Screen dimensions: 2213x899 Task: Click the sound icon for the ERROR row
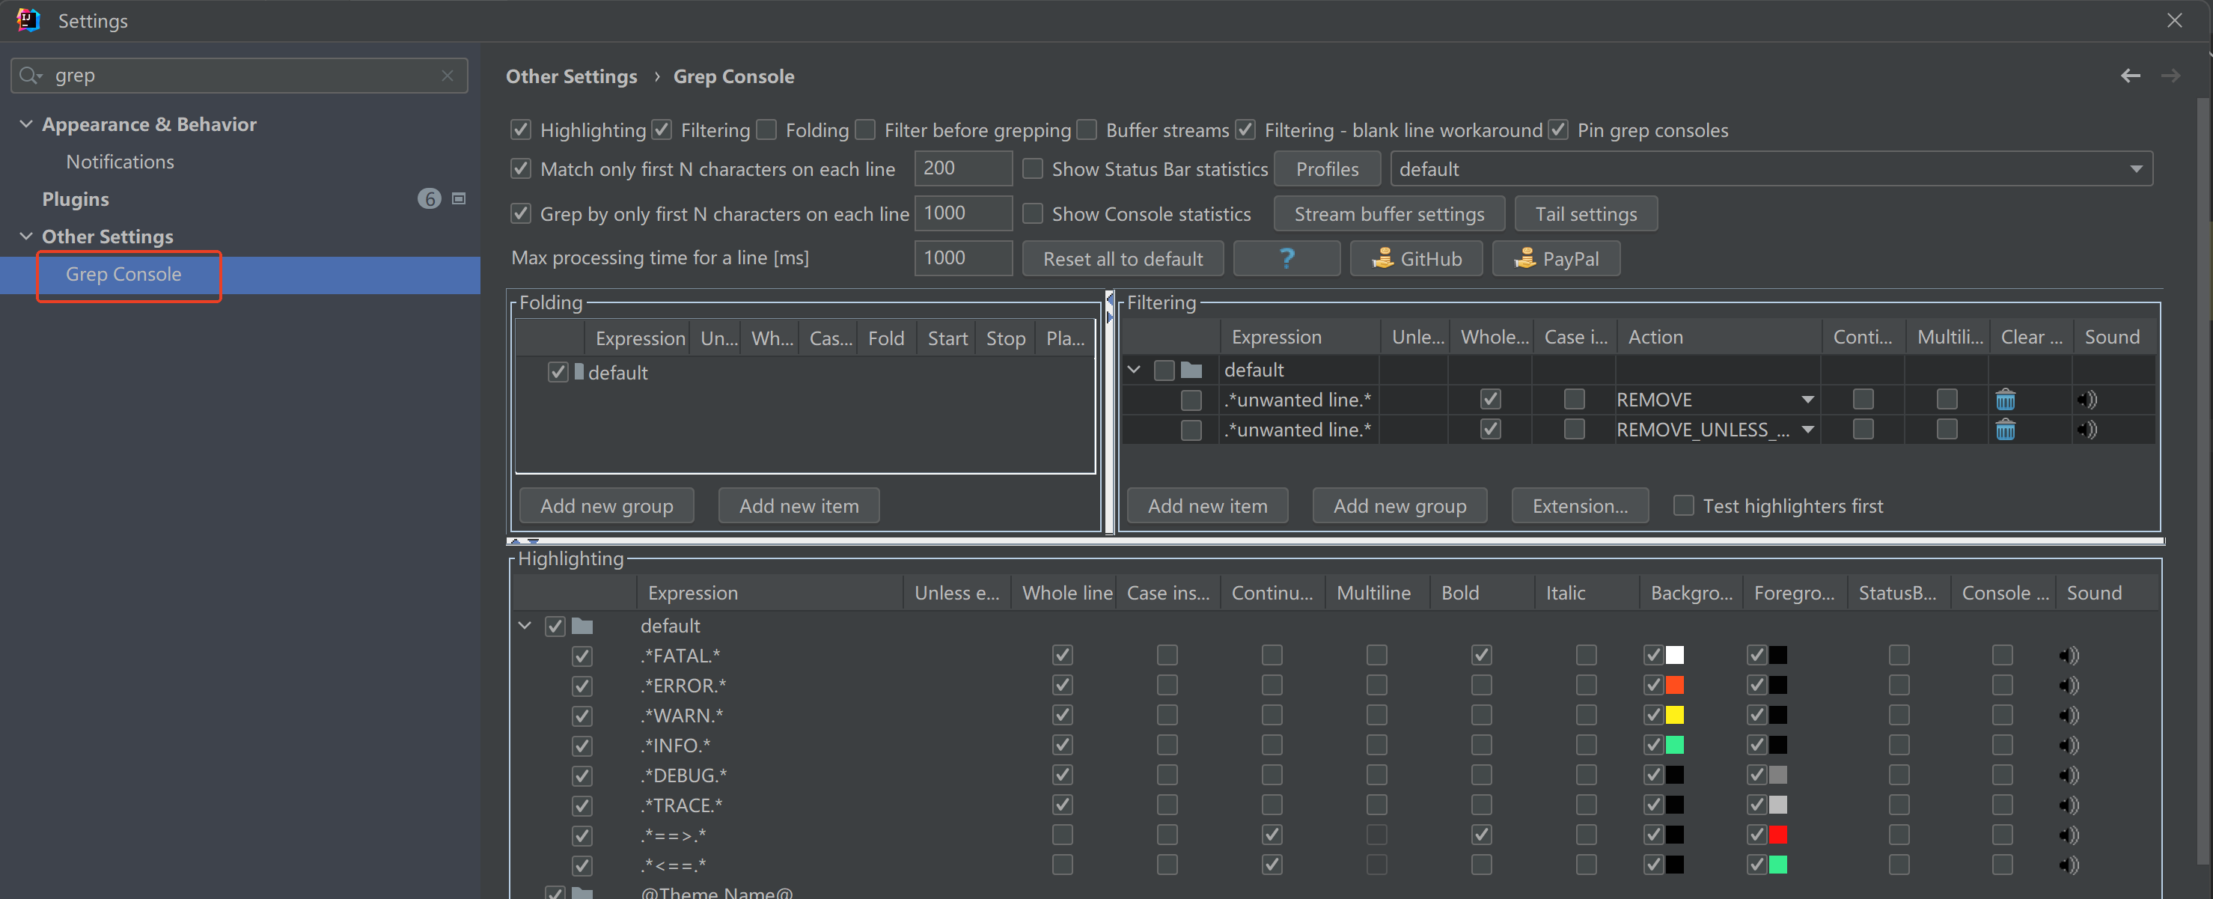coord(2069,686)
